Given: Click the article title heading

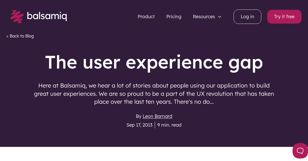Looking at the screenshot, I should point(154,62).
